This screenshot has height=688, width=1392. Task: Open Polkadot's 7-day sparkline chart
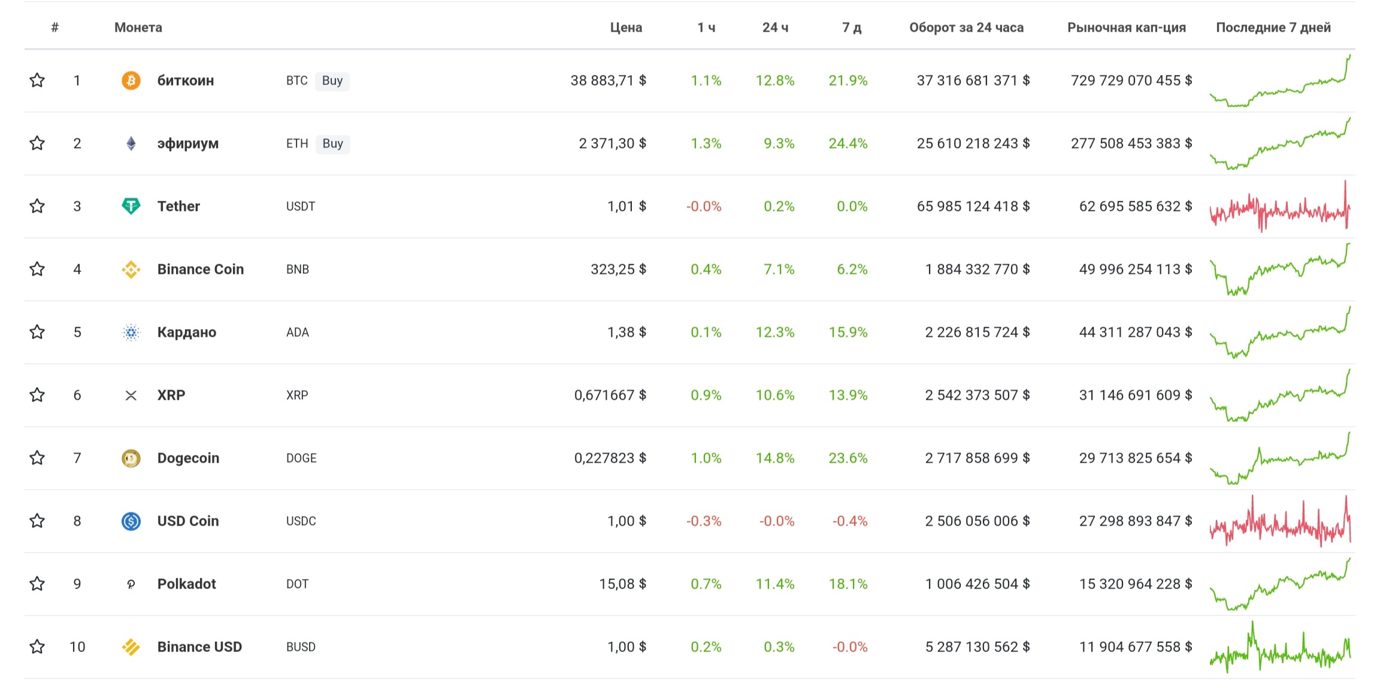coord(1280,584)
